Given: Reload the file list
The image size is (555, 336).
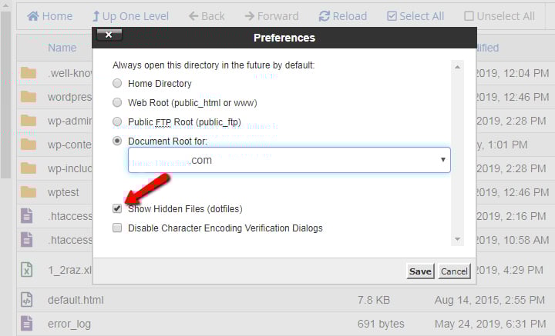Looking at the screenshot, I should point(342,16).
